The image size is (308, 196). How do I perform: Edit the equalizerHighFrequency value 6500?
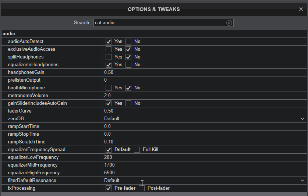click(x=205, y=173)
